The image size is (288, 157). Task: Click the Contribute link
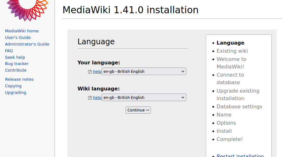click(x=16, y=70)
